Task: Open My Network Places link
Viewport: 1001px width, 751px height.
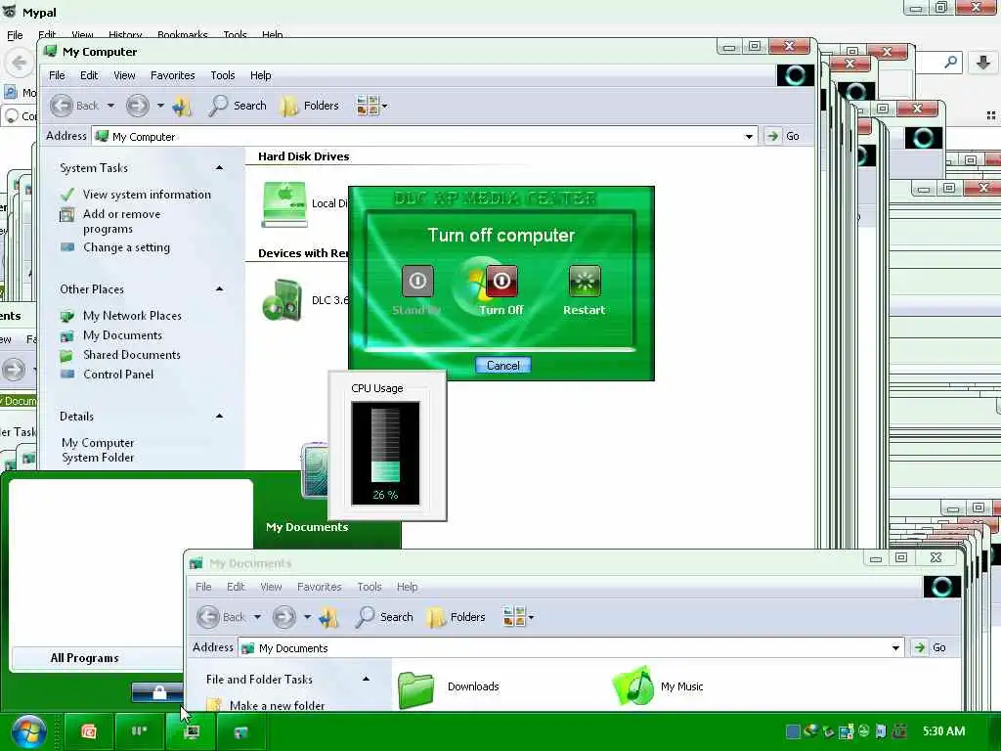Action: pos(132,316)
